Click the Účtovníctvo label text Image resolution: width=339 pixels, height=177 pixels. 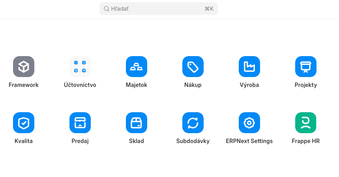(x=80, y=85)
